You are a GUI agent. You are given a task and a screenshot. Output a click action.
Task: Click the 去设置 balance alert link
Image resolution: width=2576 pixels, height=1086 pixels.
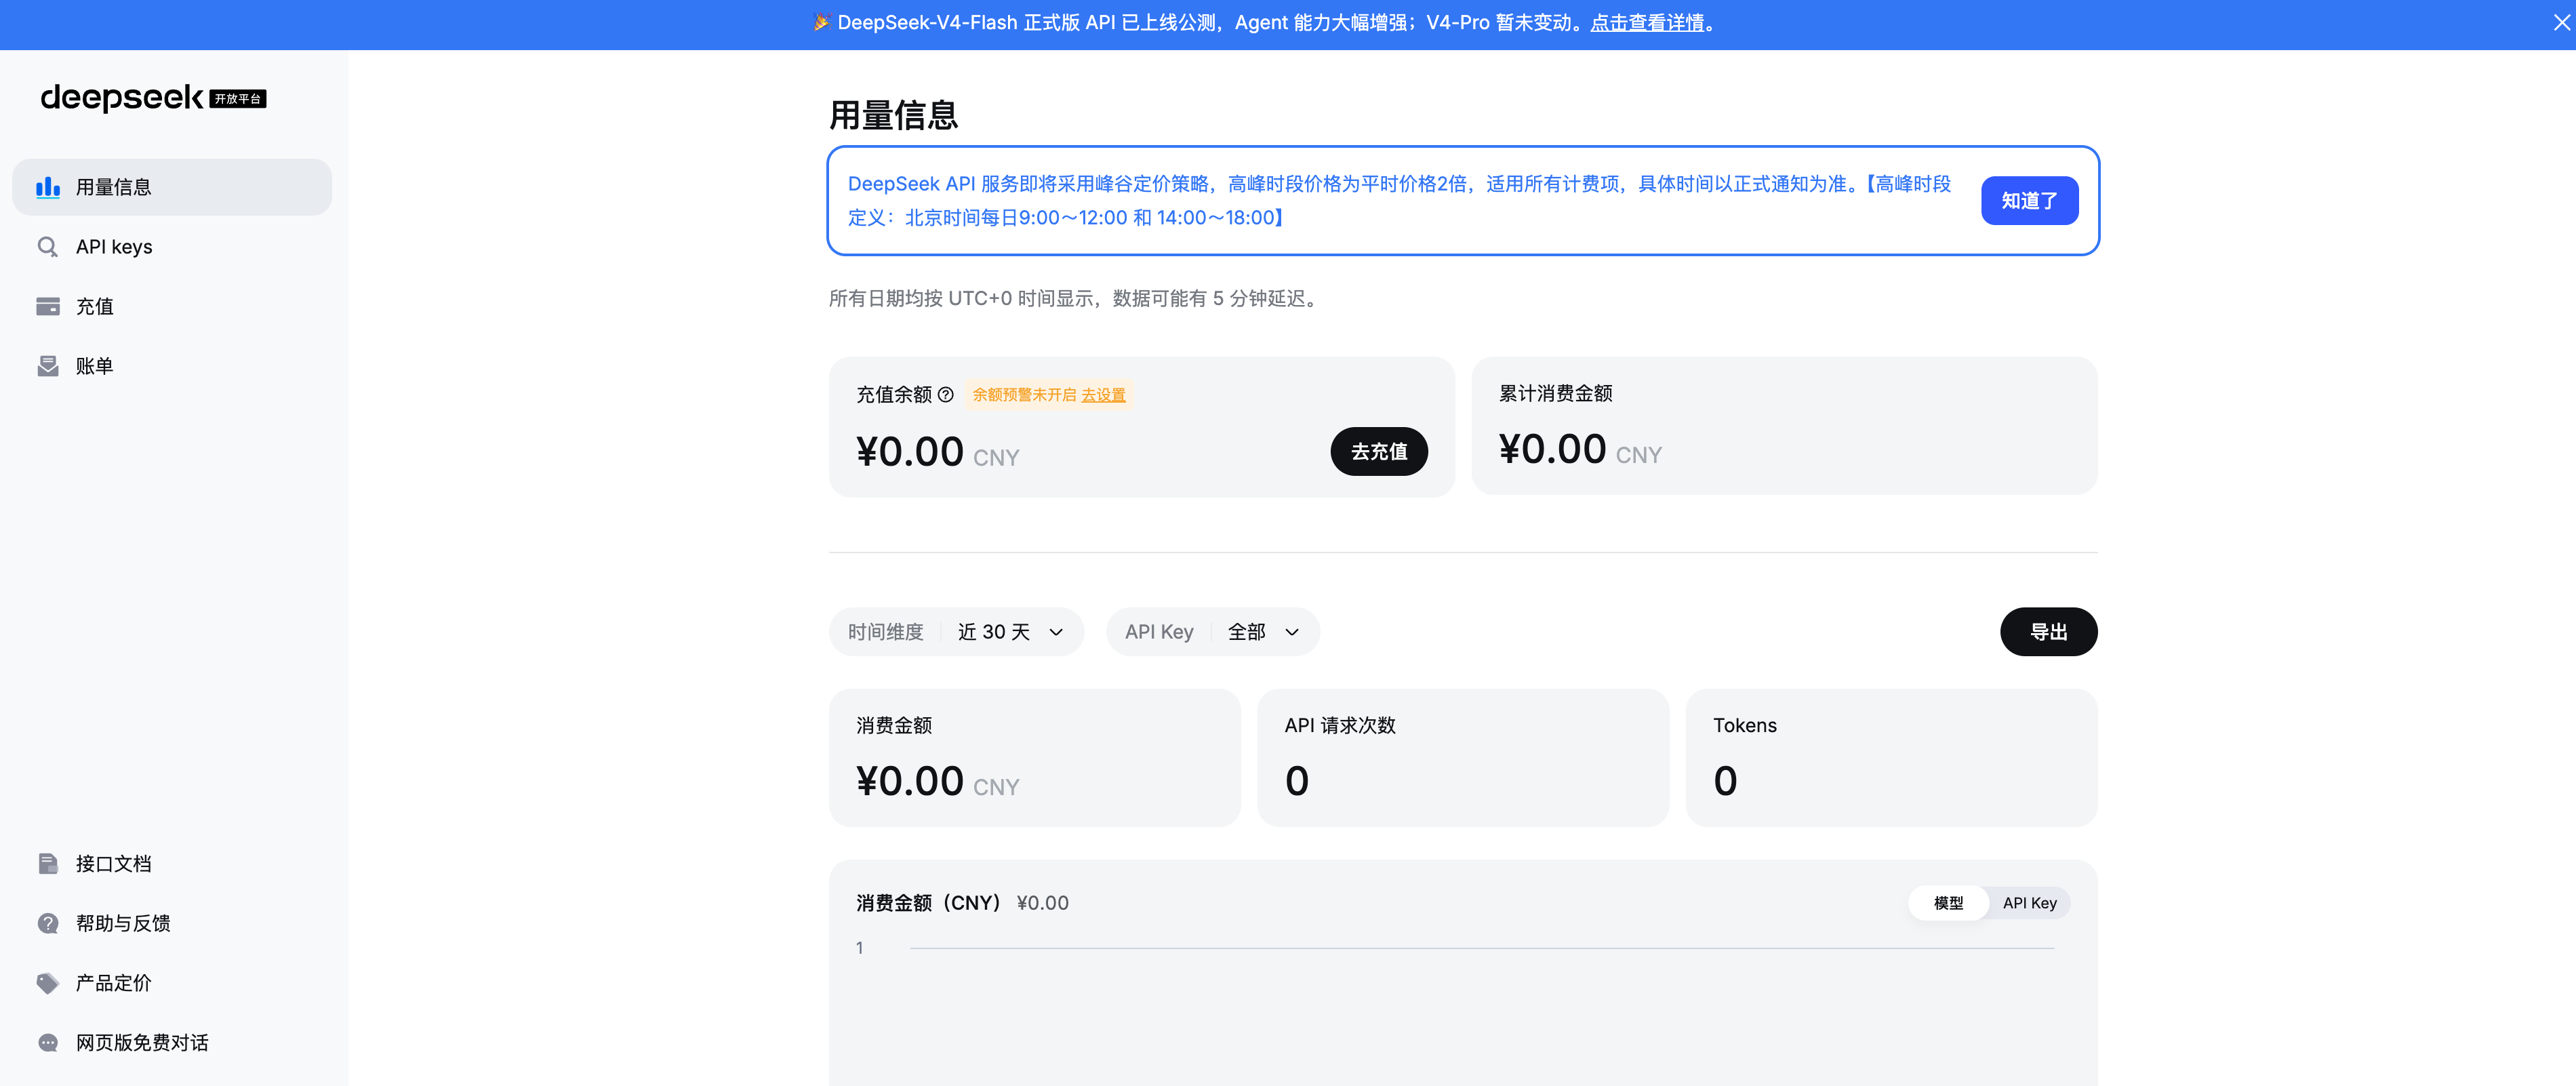coord(1103,395)
